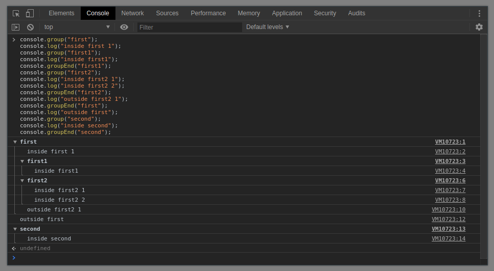The image size is (494, 271).
Task: Select the "undefined" return value
Action: click(x=35, y=249)
